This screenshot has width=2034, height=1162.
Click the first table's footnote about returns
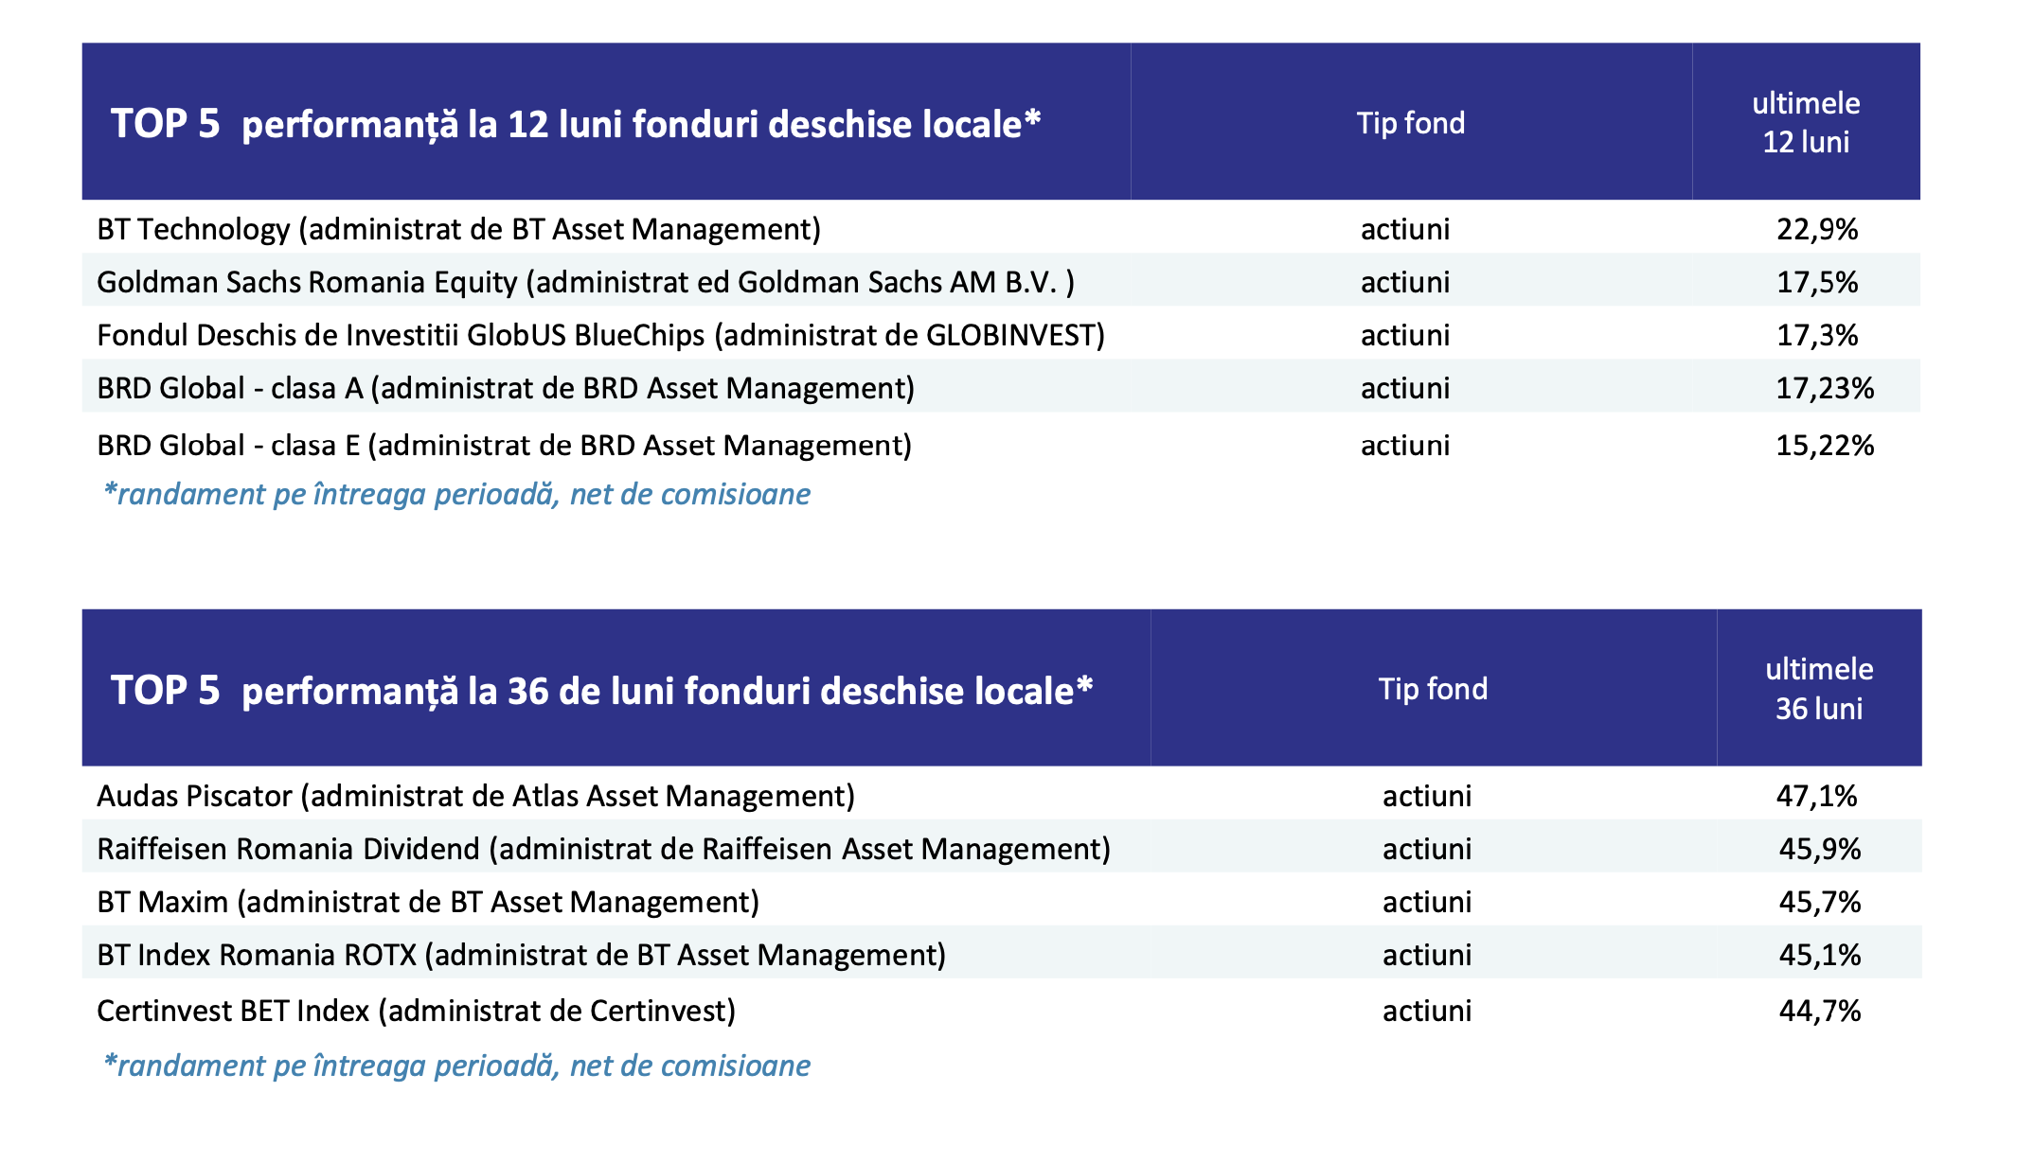456,494
